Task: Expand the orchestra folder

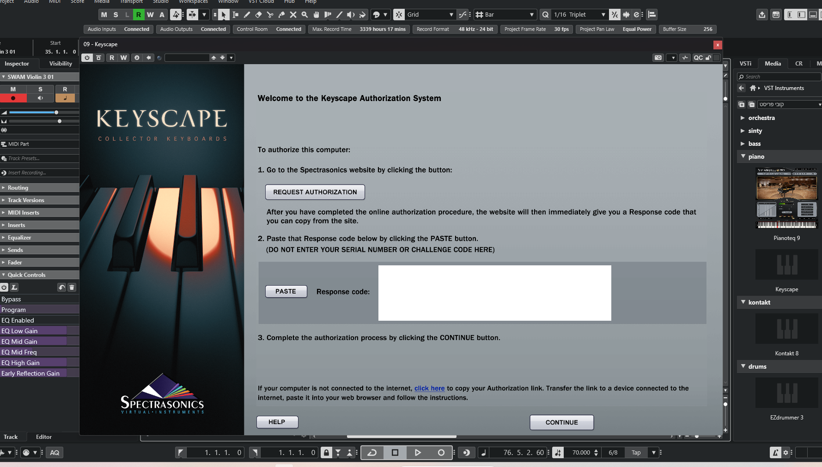Action: tap(743, 118)
